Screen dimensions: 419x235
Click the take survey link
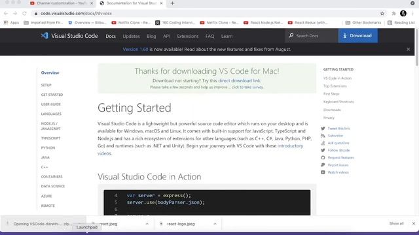[247, 87]
